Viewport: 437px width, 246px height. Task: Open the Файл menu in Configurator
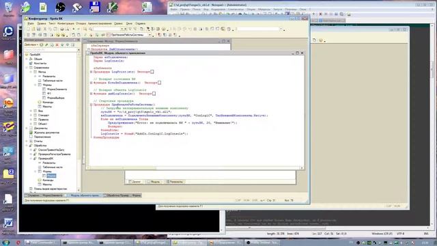[x=30, y=23]
